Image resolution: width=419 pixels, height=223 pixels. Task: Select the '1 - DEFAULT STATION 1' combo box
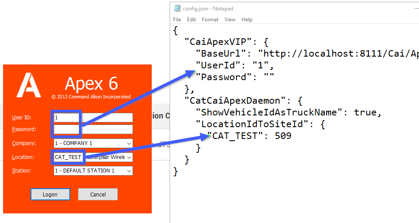[93, 171]
